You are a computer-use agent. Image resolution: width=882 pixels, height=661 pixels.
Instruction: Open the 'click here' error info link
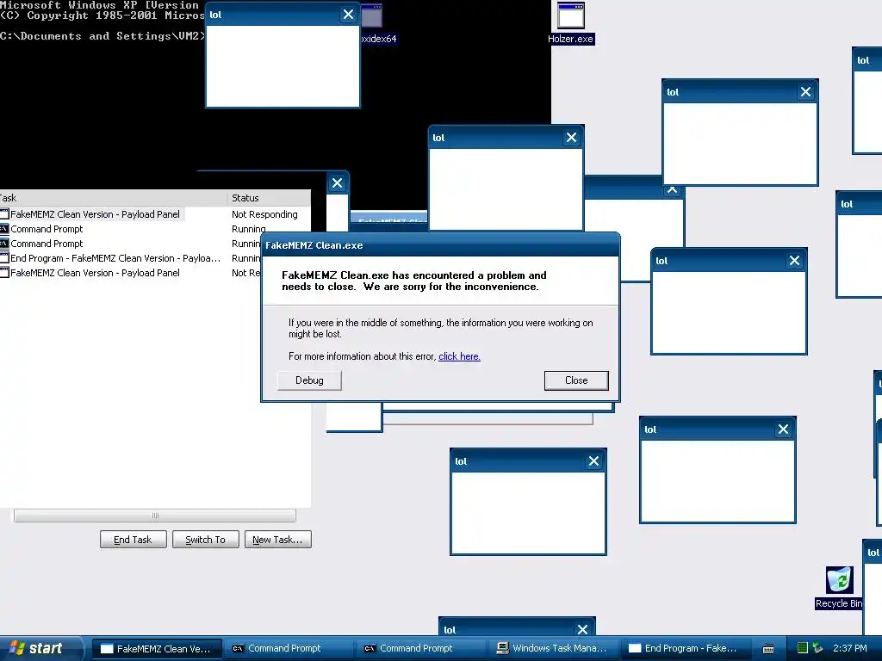point(459,356)
